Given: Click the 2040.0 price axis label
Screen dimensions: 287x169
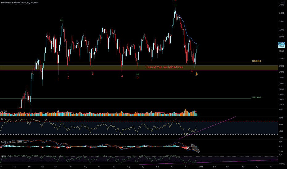Looking at the screenshot, I should pyautogui.click(x=281, y=84).
